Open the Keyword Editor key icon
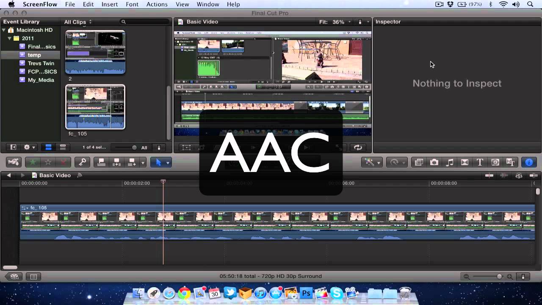This screenshot has height=305, width=542. pyautogui.click(x=82, y=162)
